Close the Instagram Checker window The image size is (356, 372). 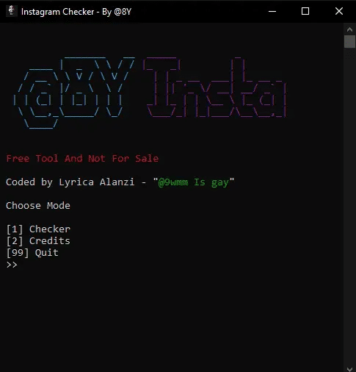pos(339,11)
